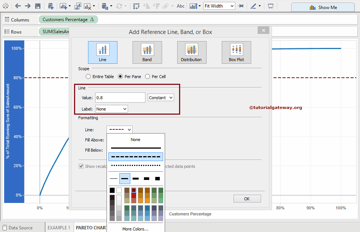
Task: Expand the Label dropdown showing None
Action: point(111,109)
